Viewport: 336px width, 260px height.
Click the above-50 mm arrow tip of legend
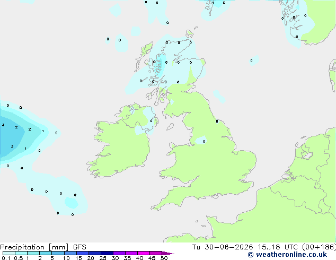point(168,253)
